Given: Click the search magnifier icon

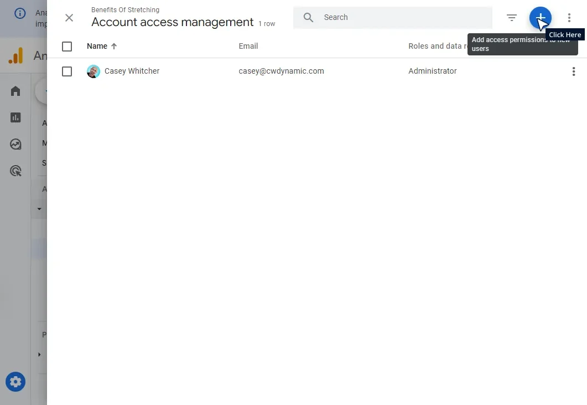Looking at the screenshot, I should pyautogui.click(x=308, y=17).
